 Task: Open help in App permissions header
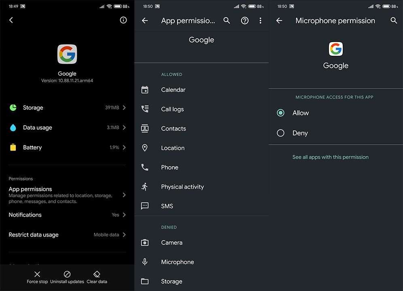coord(244,21)
